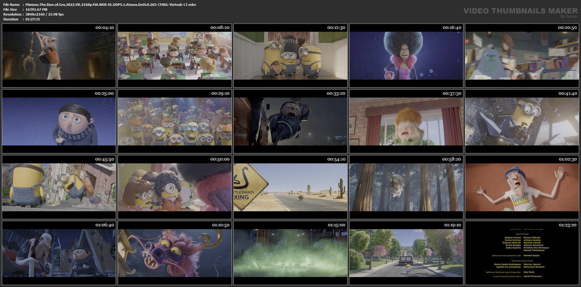Select the window curtain thumbnail at 00:37:30
This screenshot has height=287, width=581.
pyautogui.click(x=406, y=121)
